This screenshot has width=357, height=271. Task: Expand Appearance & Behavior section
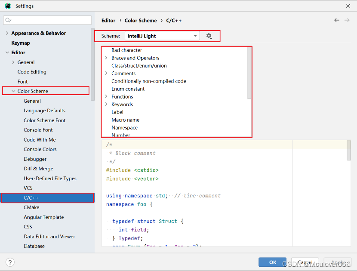click(x=7, y=33)
